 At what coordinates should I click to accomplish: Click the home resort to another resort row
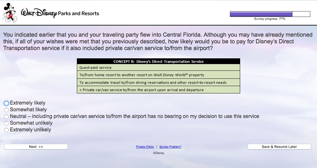tap(158, 75)
